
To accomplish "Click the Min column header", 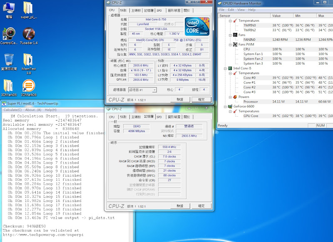I will point(305,16).
